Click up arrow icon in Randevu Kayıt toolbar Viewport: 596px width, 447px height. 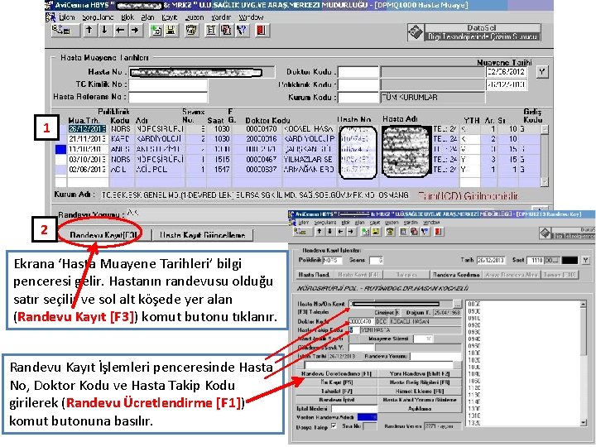(320, 231)
